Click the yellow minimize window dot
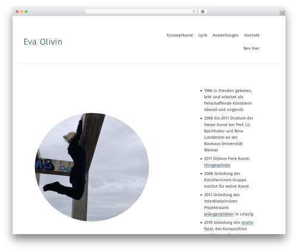The width and height of the screenshot is (298, 252). coord(21,12)
